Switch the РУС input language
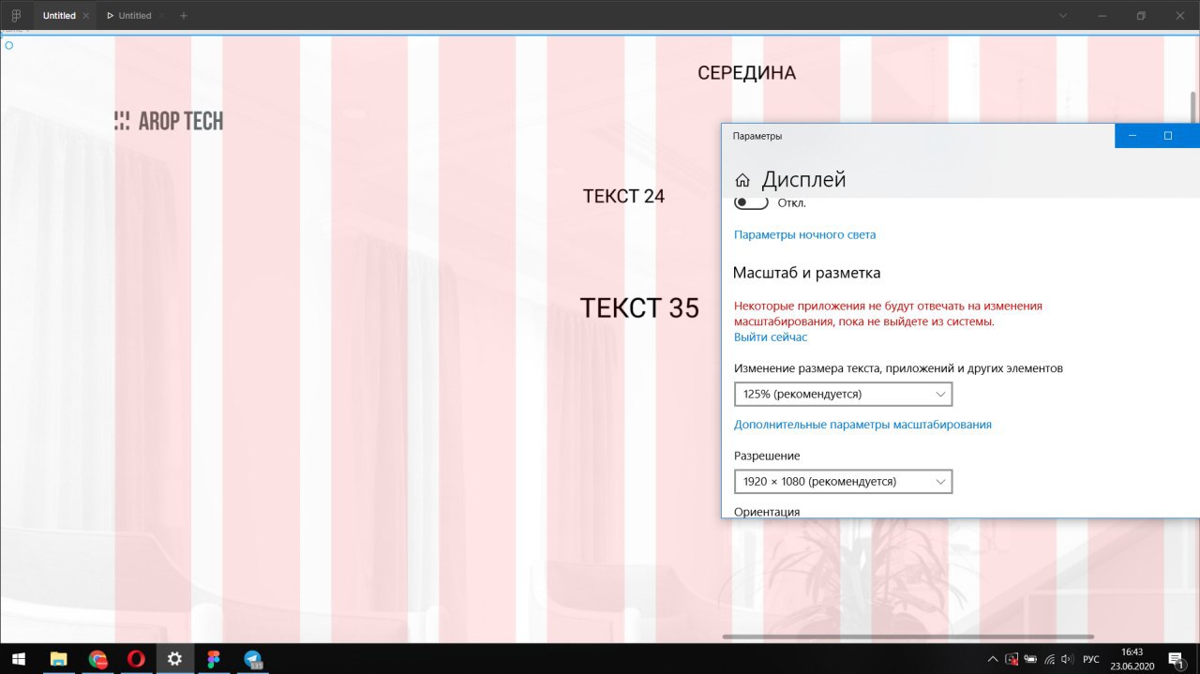Screen dimensions: 1200x674 tap(1091, 659)
